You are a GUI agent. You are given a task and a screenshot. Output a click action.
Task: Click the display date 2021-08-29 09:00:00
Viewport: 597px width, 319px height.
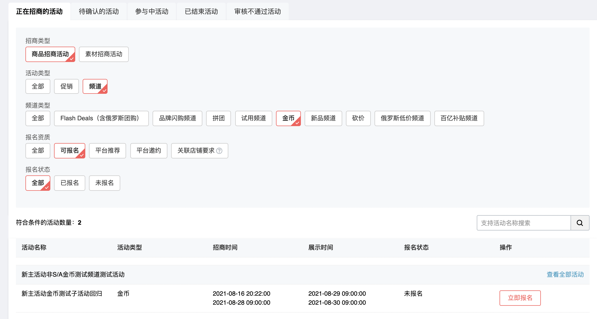click(337, 294)
